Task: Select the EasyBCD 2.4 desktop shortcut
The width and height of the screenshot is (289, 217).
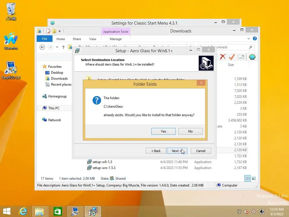Action: pos(11,70)
